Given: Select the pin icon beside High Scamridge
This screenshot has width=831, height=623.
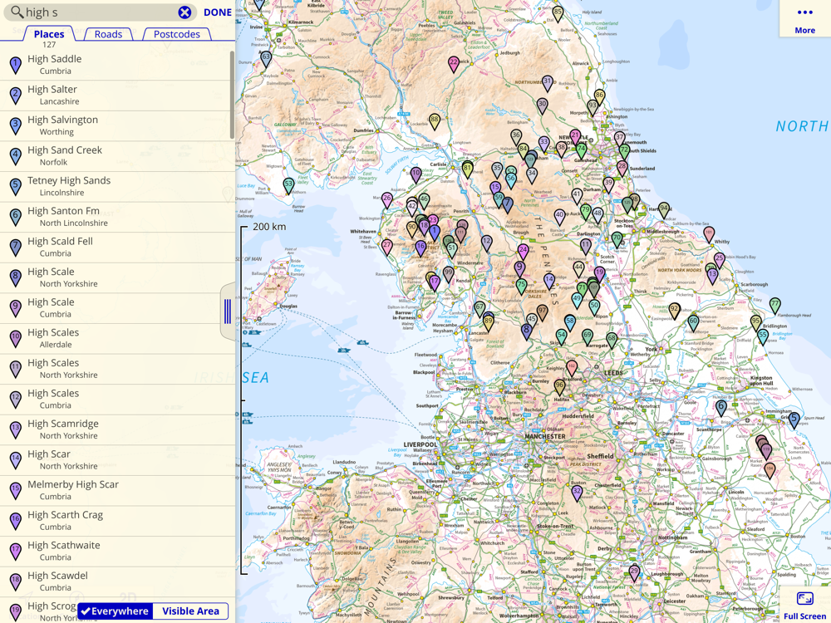Looking at the screenshot, I should pyautogui.click(x=15, y=429).
